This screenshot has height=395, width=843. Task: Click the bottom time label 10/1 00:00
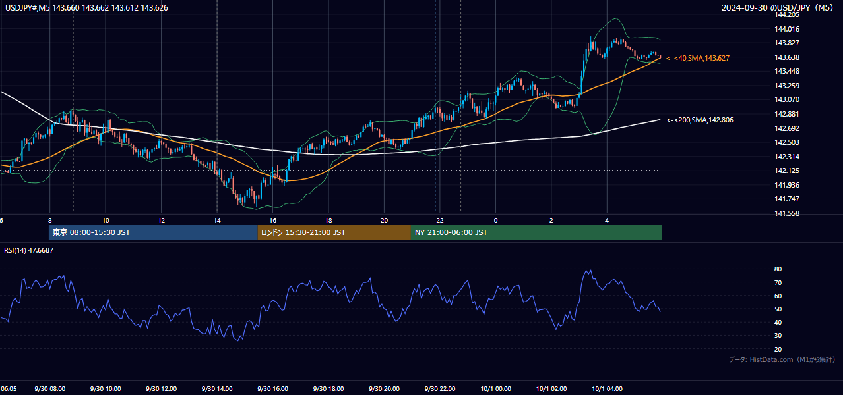(x=495, y=389)
